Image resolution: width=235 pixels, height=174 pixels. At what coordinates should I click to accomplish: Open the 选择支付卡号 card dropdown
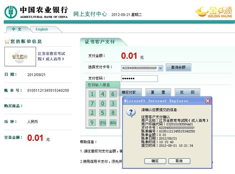point(160,68)
